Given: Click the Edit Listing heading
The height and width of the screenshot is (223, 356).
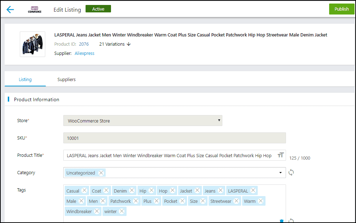Looking at the screenshot, I should [67, 10].
